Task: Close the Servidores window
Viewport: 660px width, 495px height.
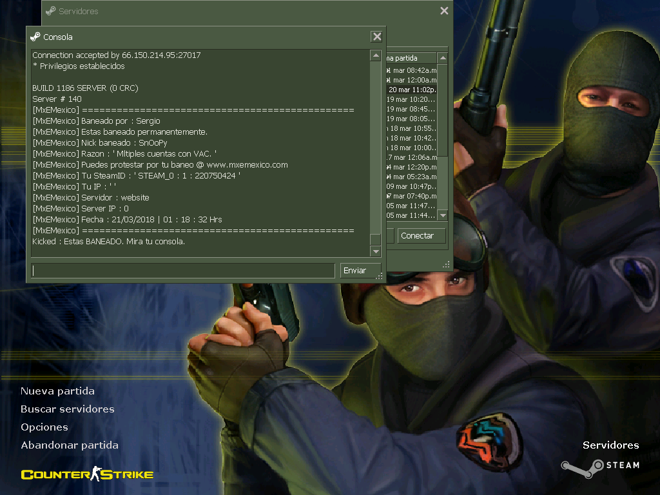Action: tap(444, 11)
